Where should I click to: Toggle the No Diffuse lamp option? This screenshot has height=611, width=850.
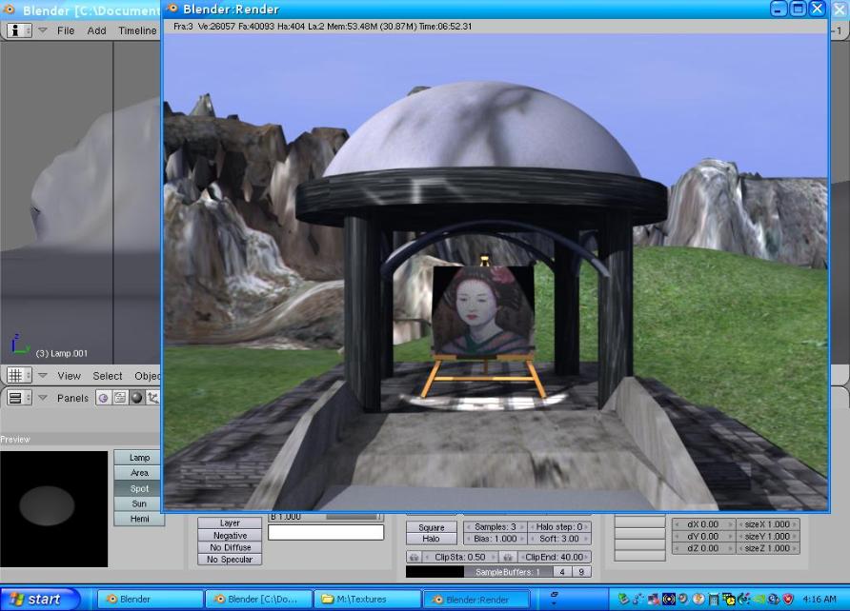[x=230, y=548]
